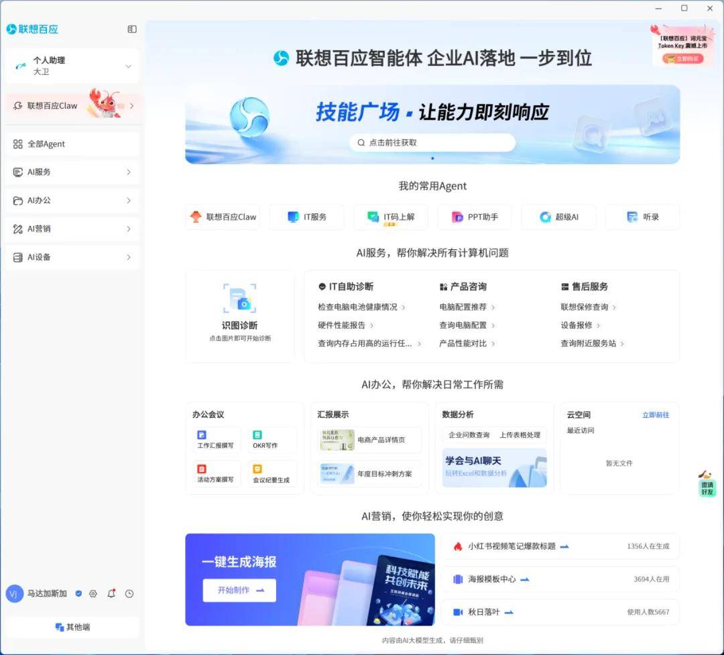Click the 开始制作 poster button
This screenshot has width=724, height=655.
[239, 591]
